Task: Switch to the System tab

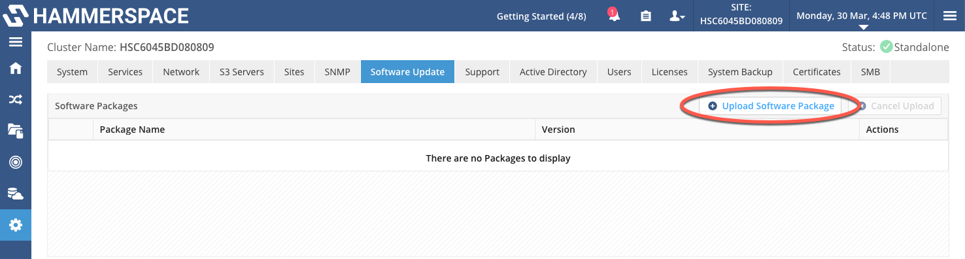Action: (x=72, y=72)
